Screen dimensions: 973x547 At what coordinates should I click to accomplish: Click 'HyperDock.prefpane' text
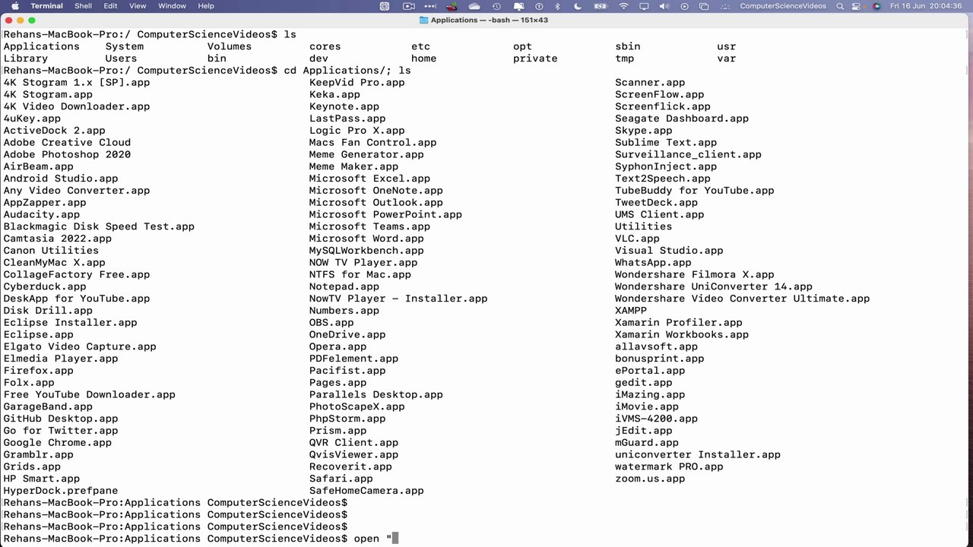point(61,491)
